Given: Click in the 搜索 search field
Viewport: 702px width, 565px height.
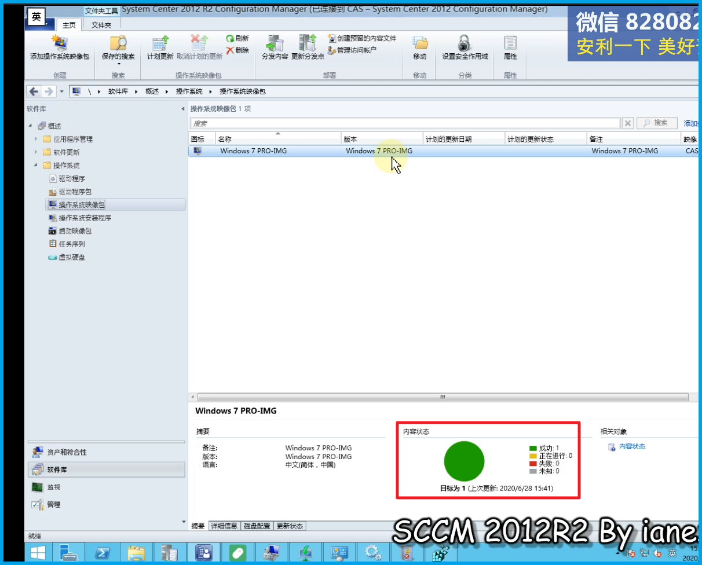Looking at the screenshot, I should [x=405, y=123].
